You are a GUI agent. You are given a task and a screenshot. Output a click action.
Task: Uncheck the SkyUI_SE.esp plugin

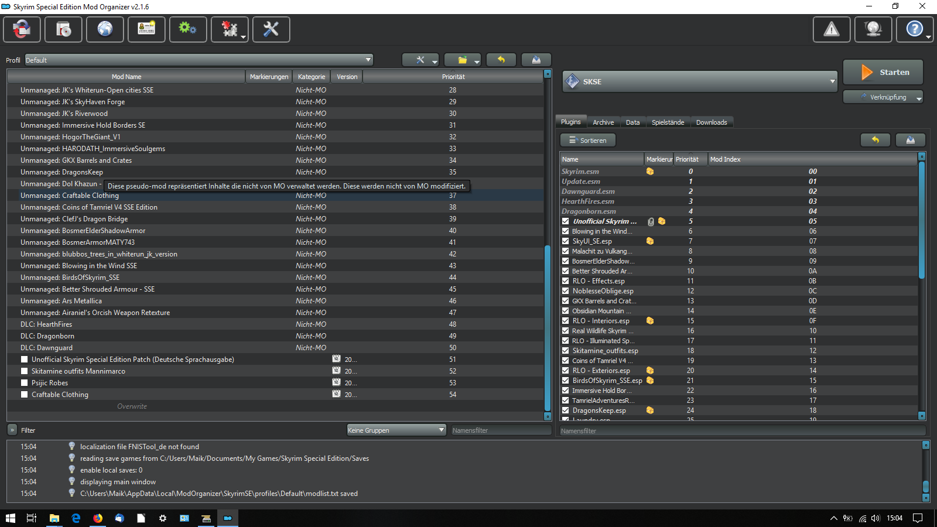566,241
